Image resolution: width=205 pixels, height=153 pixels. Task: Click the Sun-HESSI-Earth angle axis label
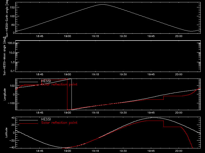(7, 19)
